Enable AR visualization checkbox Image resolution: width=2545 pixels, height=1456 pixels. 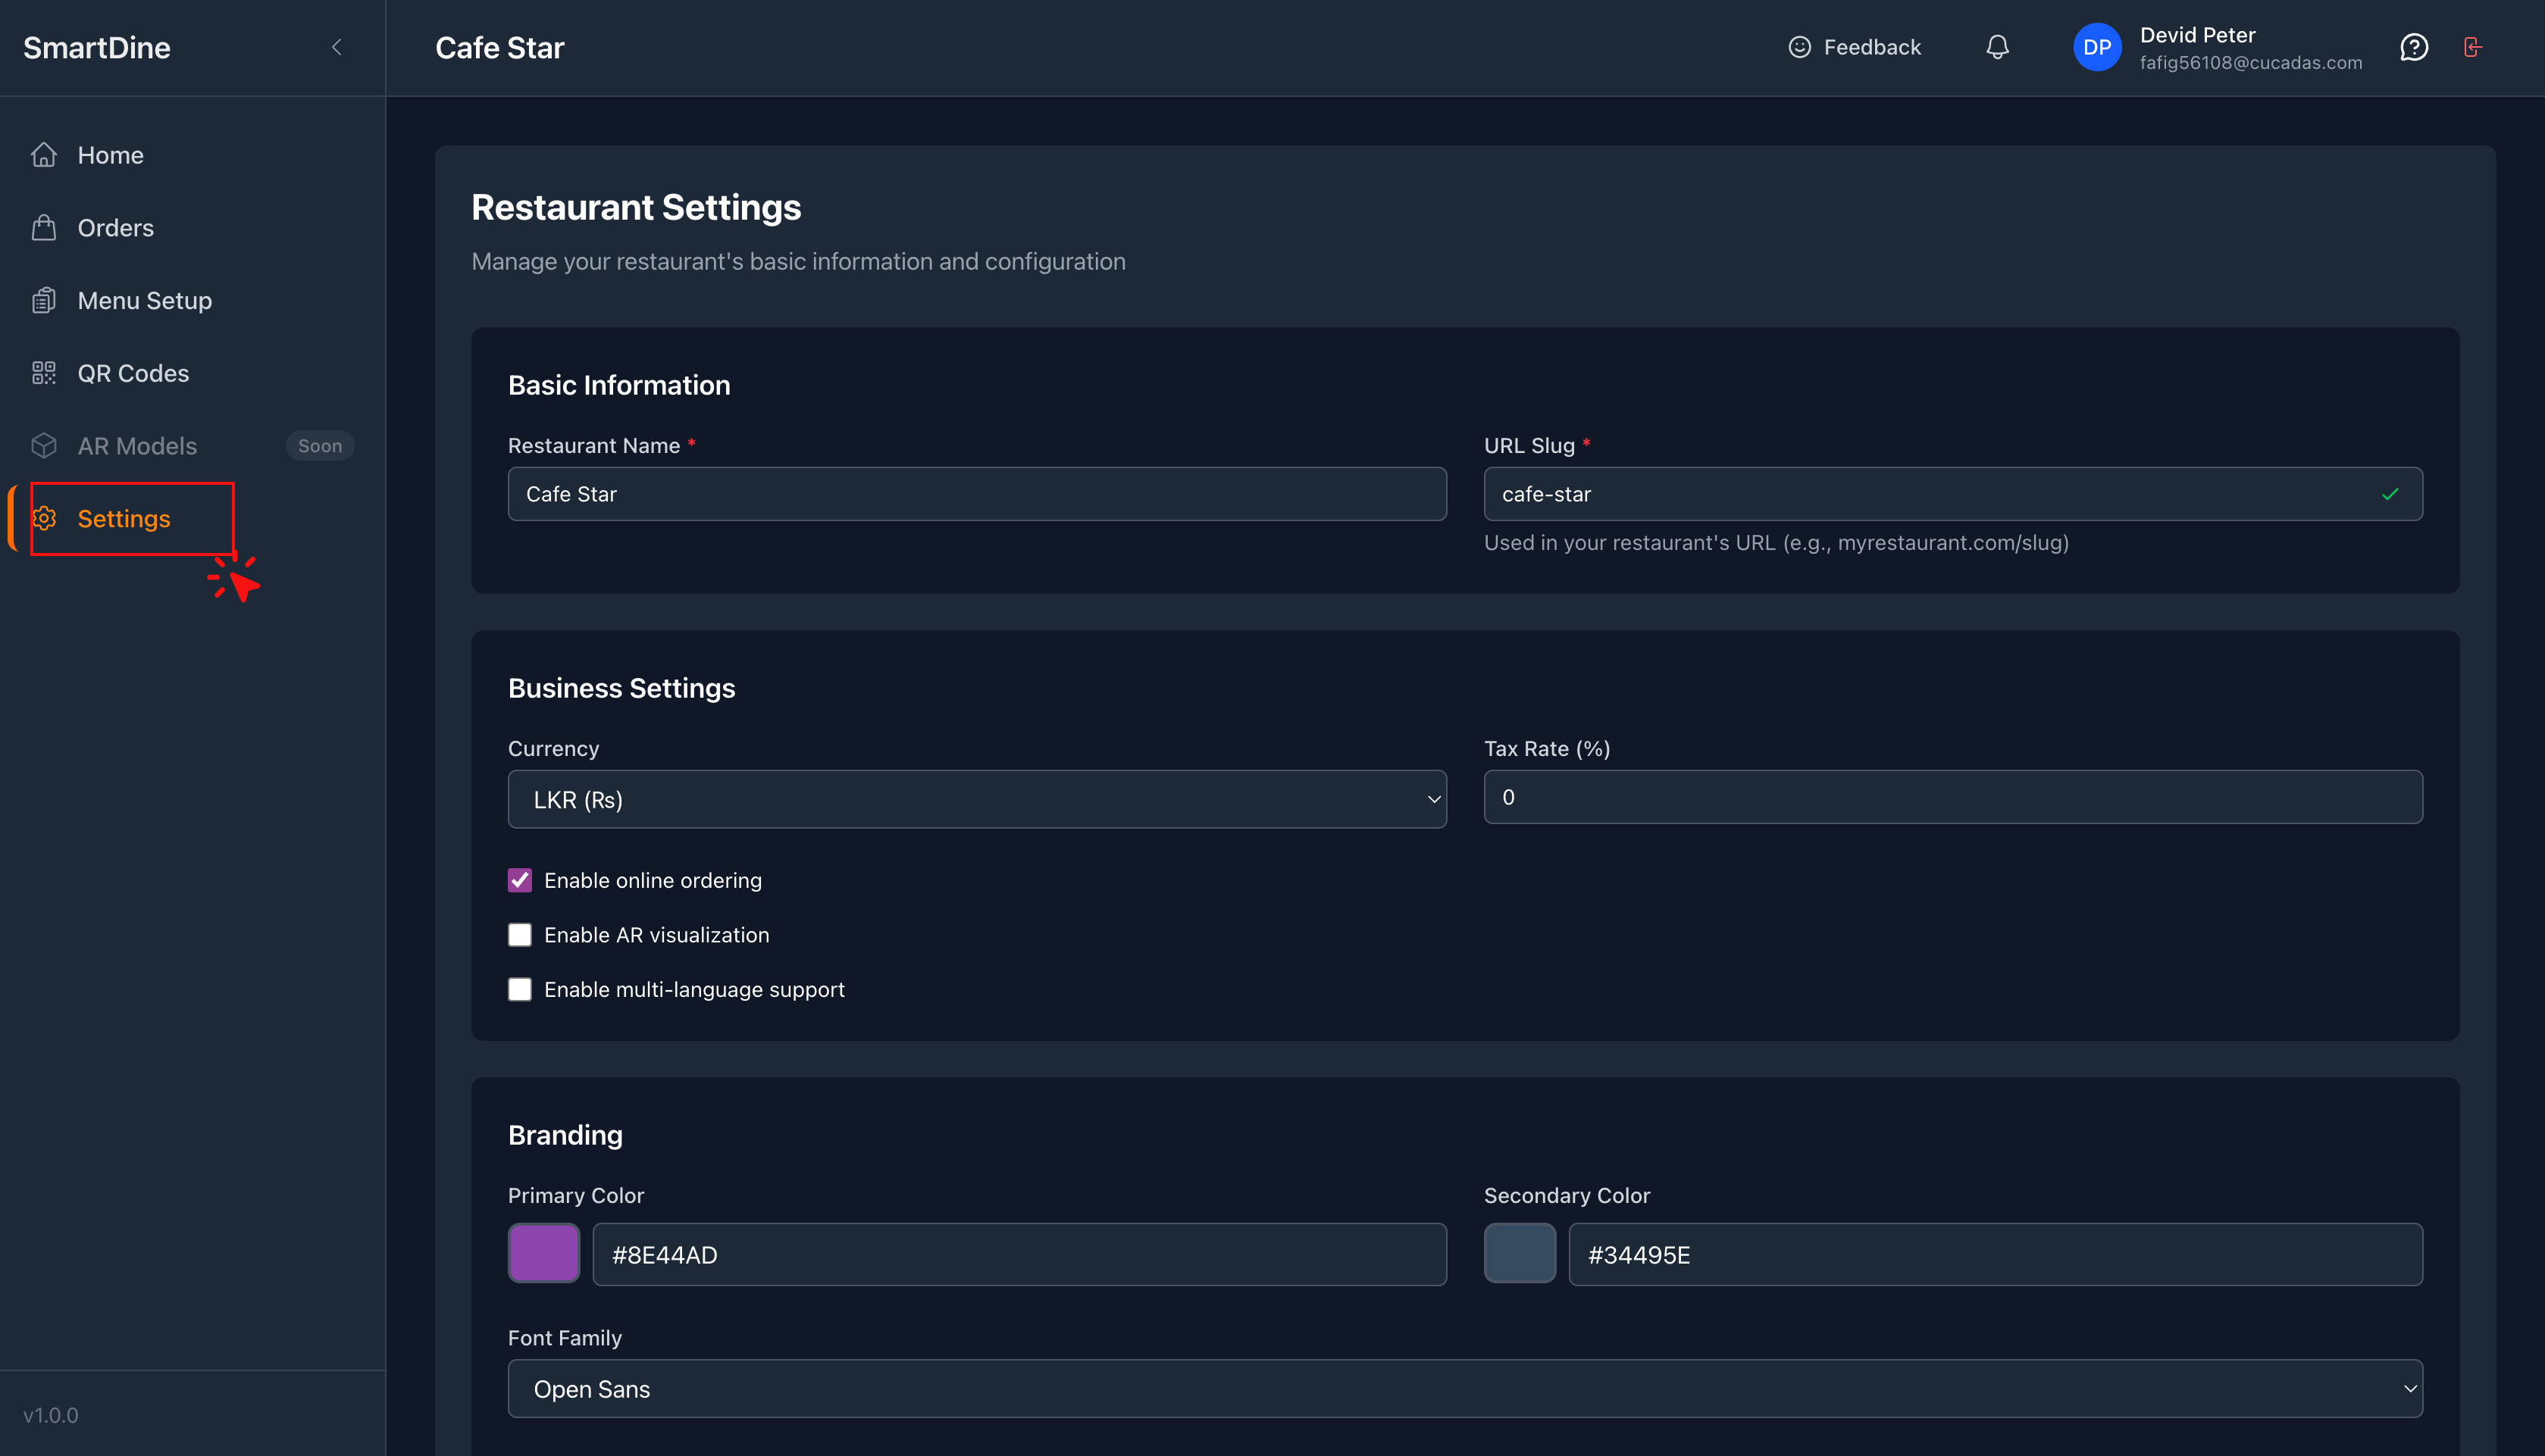click(519, 935)
